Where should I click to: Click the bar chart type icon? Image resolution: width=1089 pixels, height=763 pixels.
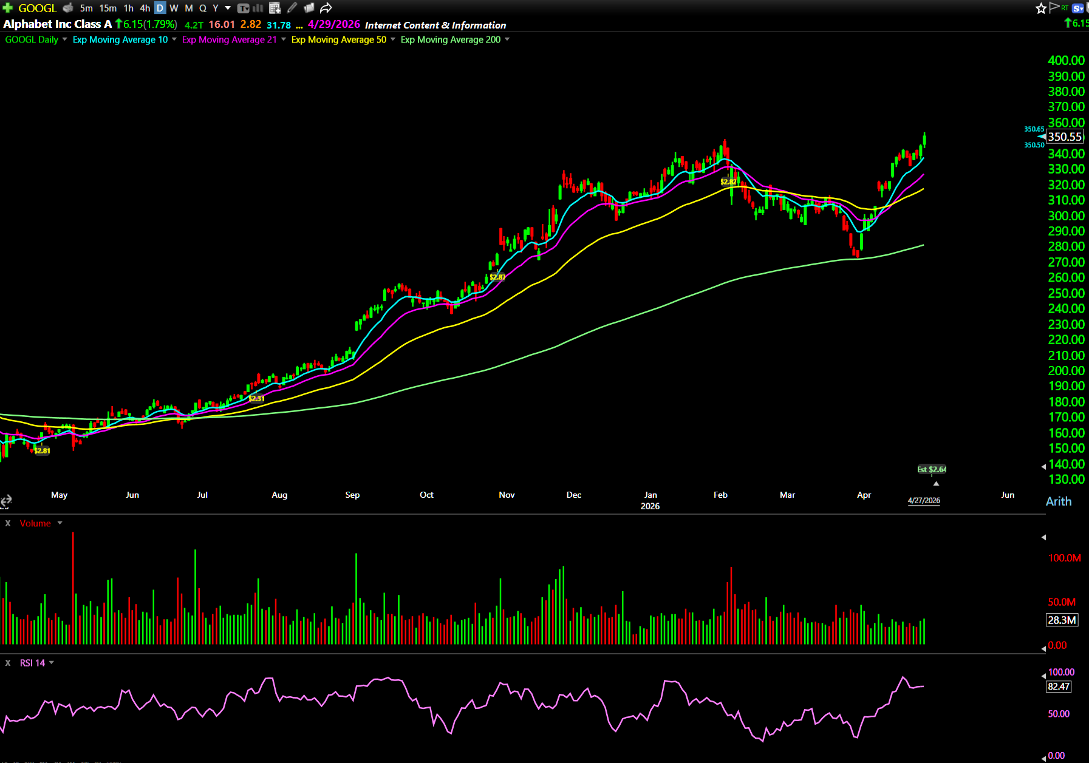click(258, 8)
